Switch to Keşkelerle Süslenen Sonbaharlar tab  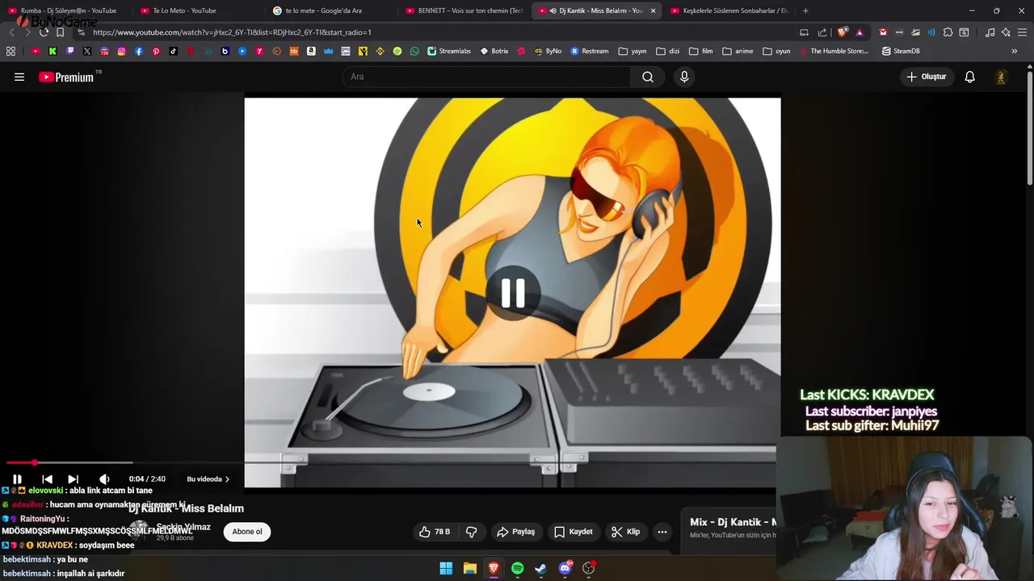coord(729,10)
